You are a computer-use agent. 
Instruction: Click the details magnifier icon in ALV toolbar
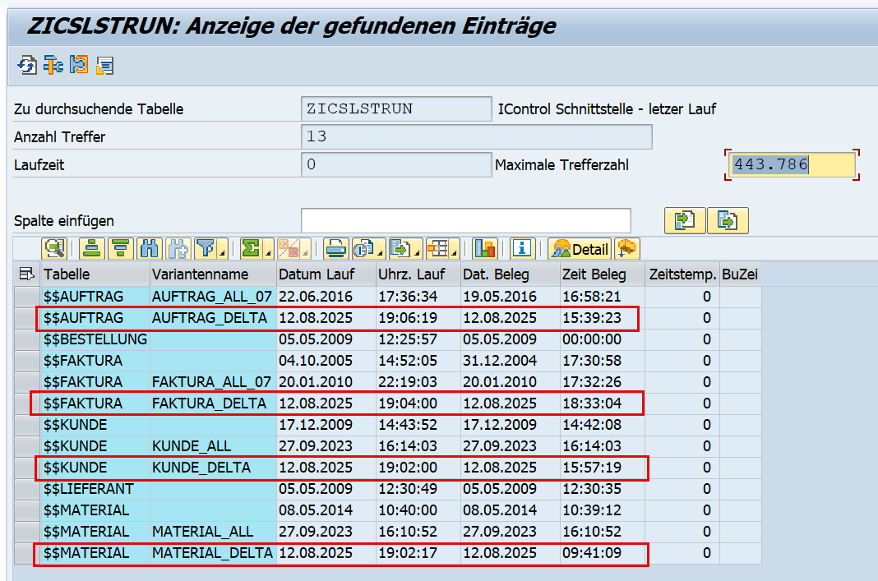(55, 248)
